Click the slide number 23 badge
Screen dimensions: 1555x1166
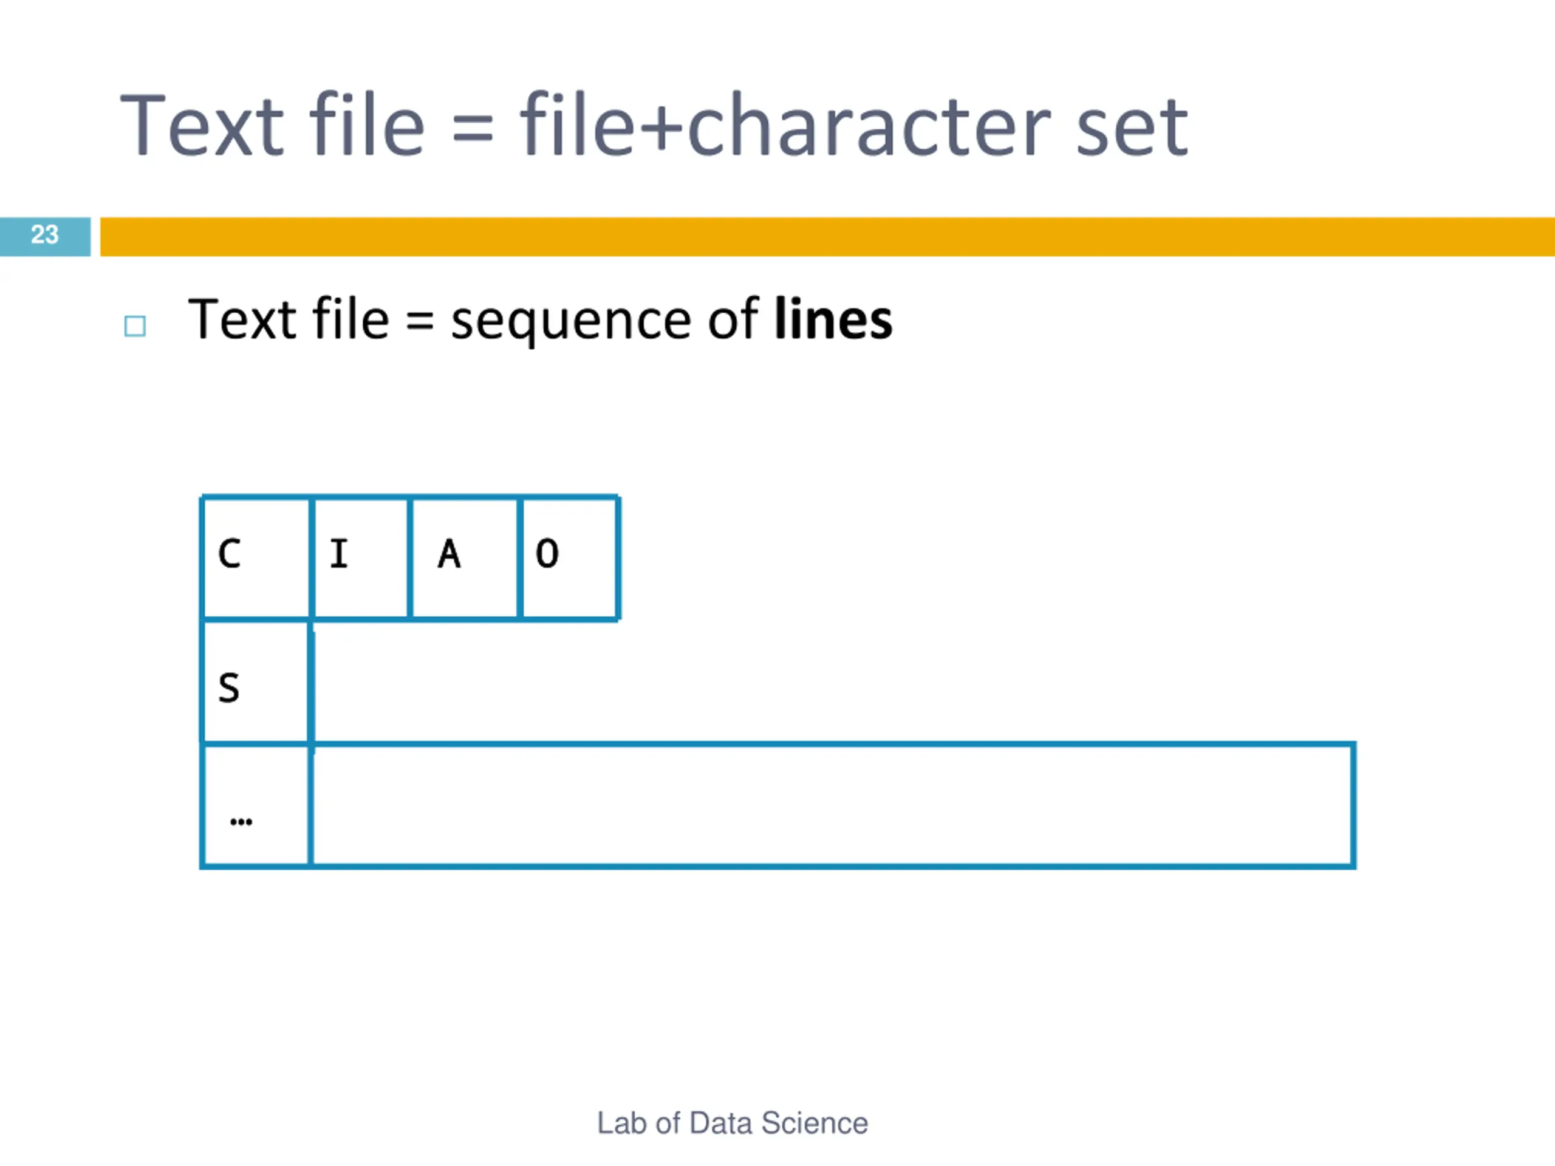45,237
